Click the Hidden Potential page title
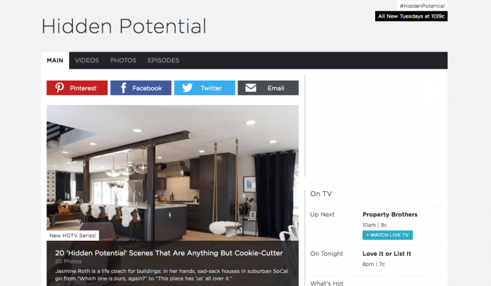 click(124, 26)
